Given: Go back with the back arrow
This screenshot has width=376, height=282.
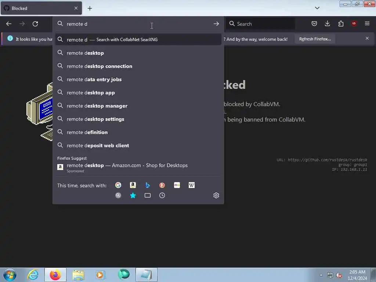Looking at the screenshot, I should [9, 24].
